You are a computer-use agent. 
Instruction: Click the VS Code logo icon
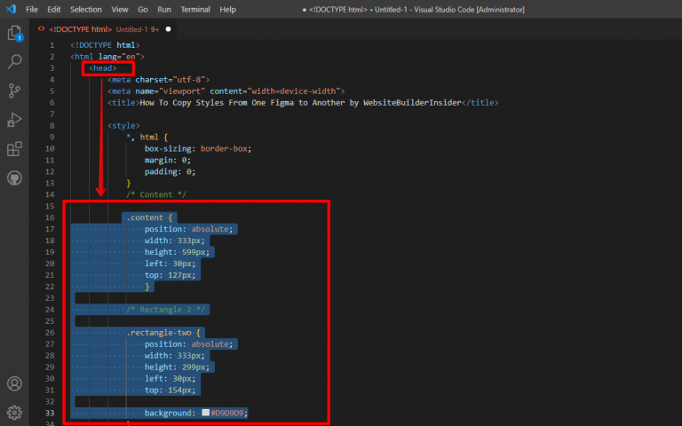(10, 9)
